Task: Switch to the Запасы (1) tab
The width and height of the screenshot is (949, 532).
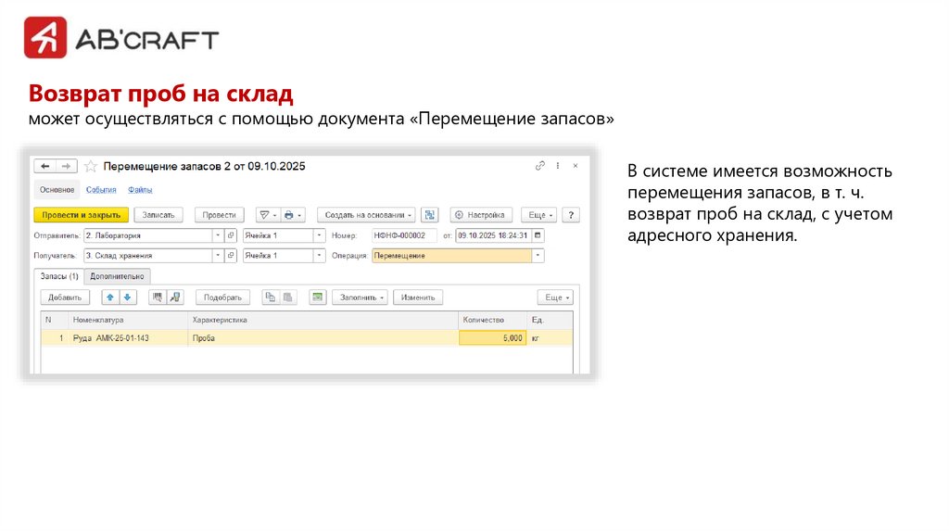Action: click(x=58, y=276)
